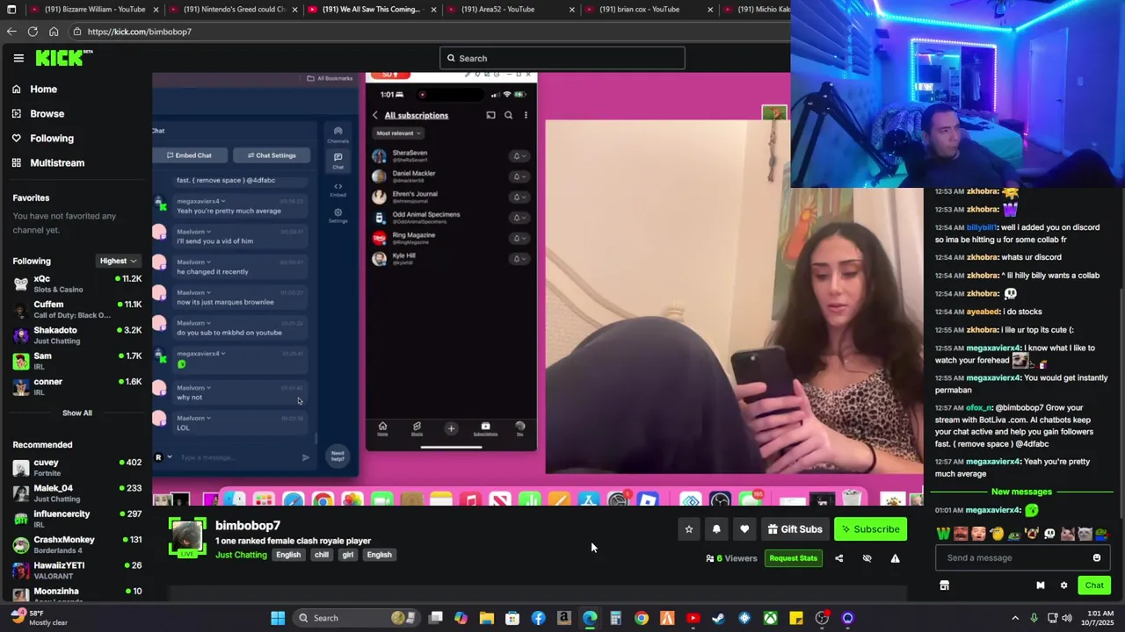Open cuvey recommended channel
Image resolution: width=1125 pixels, height=632 pixels.
pos(77,467)
